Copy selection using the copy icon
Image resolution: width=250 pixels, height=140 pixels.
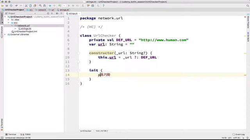tap(30, 6)
